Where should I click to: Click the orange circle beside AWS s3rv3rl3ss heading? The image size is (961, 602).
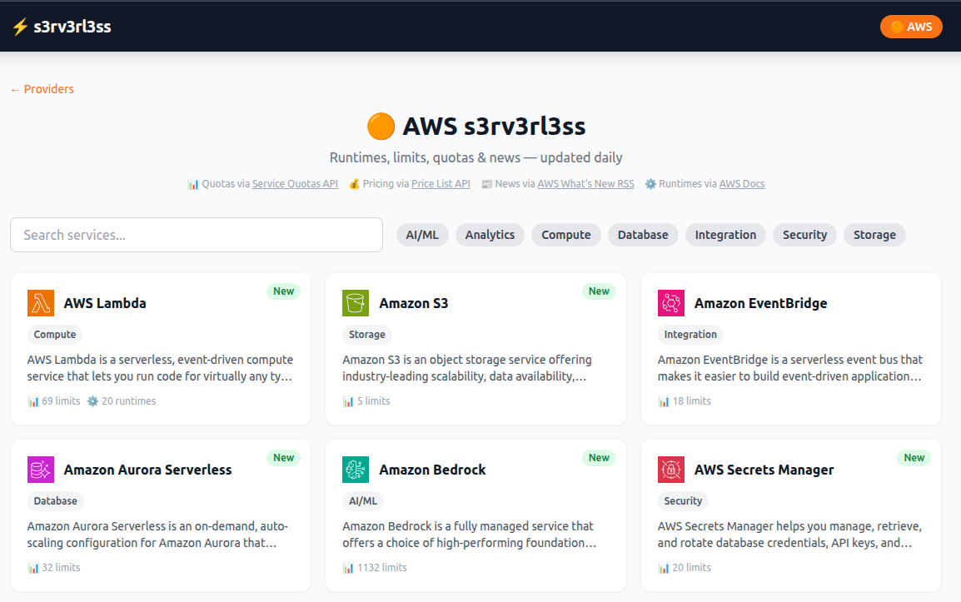381,127
